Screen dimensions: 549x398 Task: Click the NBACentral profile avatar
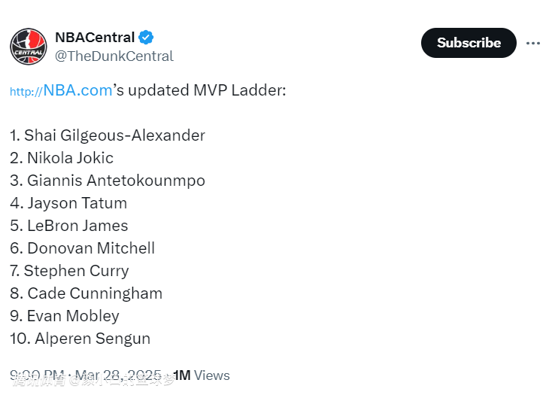point(29,46)
